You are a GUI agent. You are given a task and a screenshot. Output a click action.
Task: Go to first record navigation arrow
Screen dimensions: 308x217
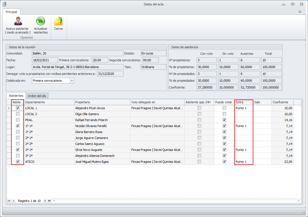pos(9,201)
